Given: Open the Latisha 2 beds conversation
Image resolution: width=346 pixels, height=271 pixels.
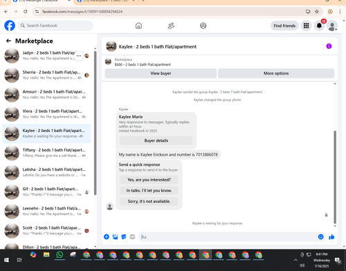Looking at the screenshot, I should 46,172.
